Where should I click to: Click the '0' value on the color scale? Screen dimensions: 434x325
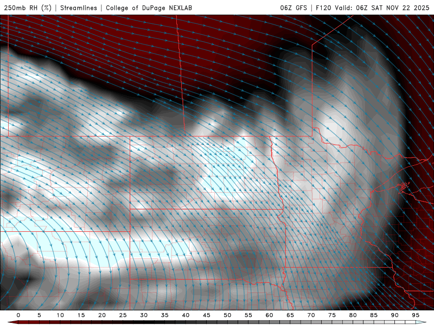click(18, 315)
